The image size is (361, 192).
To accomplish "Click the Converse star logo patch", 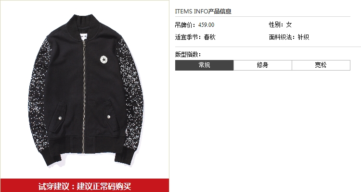I will pos(104,60).
